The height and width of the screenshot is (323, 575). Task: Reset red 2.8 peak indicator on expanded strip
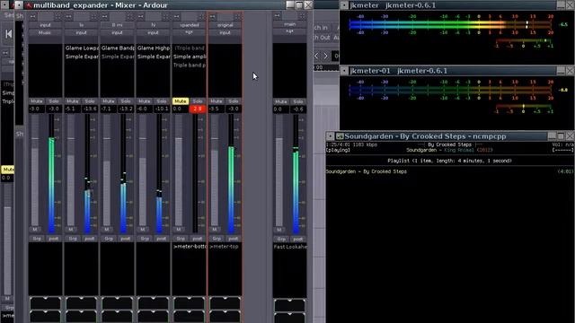click(x=198, y=109)
